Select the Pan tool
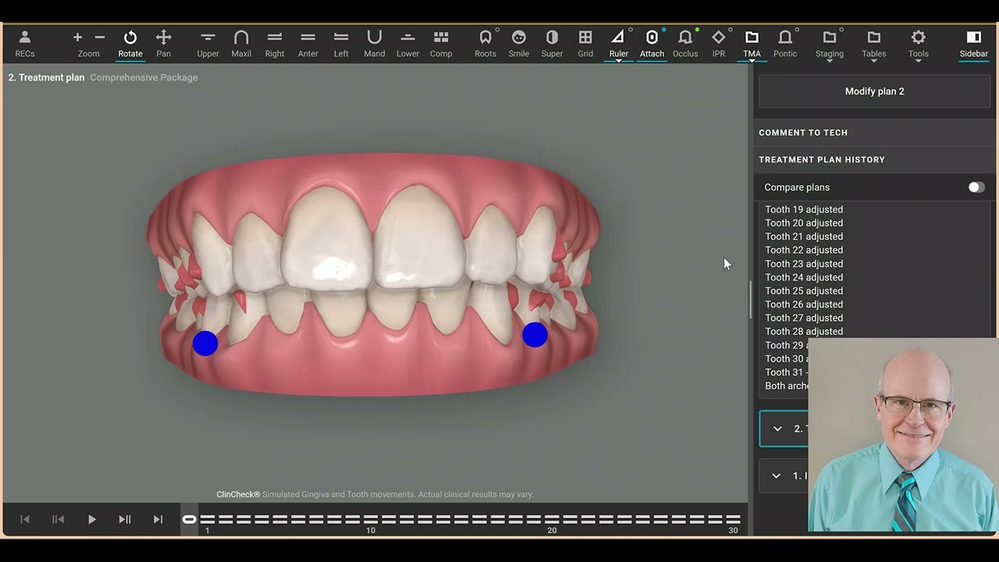 (x=163, y=44)
